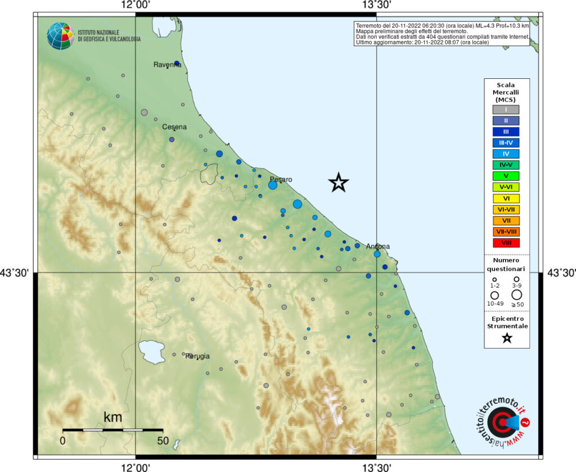Select the red VIII swatch in the Mercalli scale

click(x=505, y=243)
